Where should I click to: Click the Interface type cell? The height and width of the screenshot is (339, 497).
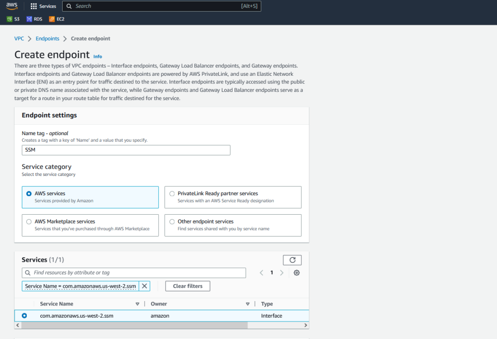pyautogui.click(x=272, y=316)
